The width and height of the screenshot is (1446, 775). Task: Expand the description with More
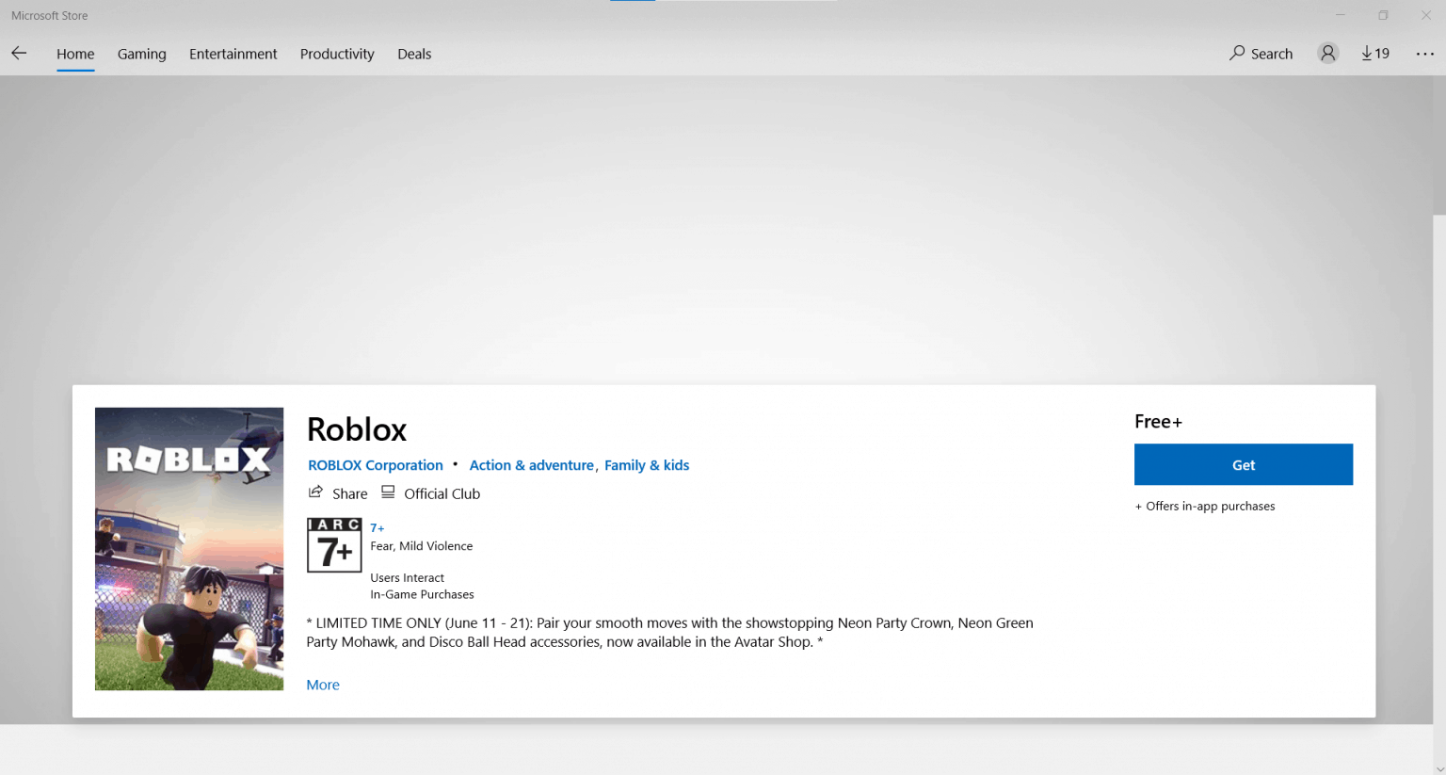tap(322, 685)
